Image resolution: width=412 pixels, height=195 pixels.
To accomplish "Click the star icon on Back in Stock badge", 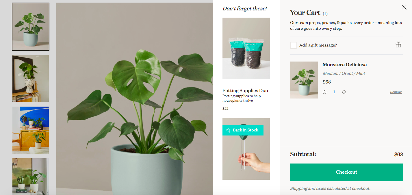I will pyautogui.click(x=228, y=130).
